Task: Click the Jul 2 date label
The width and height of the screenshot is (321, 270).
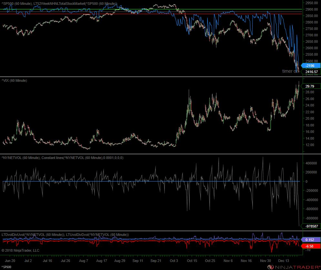Action: click(28, 261)
